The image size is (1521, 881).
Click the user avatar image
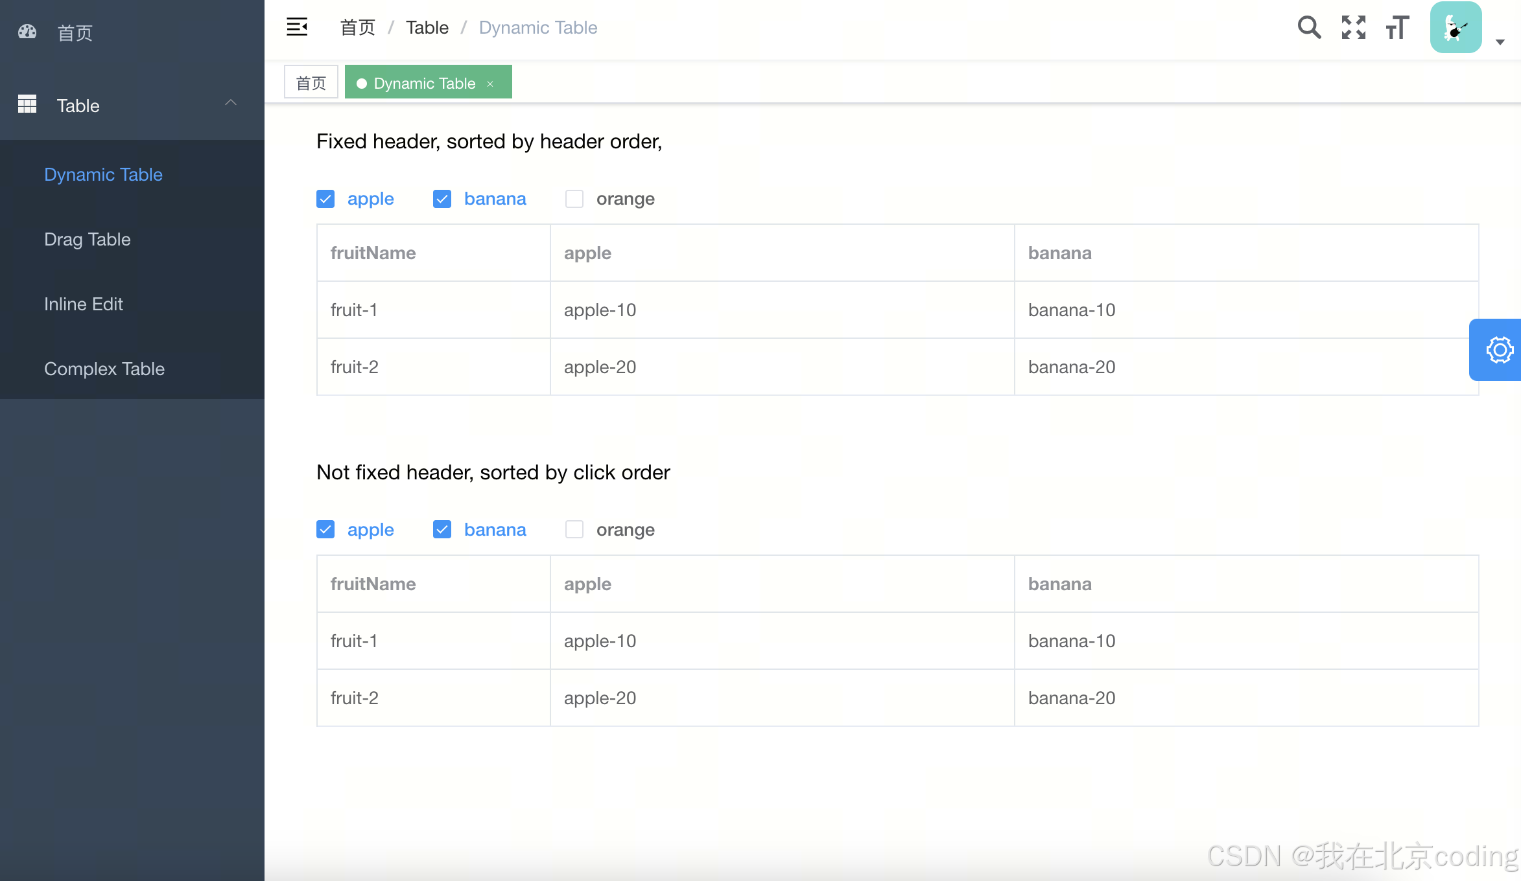[x=1456, y=27]
